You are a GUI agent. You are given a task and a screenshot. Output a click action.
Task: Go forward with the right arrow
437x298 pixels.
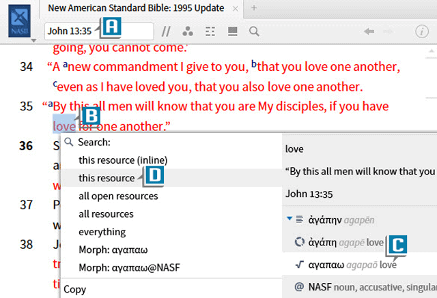388,31
